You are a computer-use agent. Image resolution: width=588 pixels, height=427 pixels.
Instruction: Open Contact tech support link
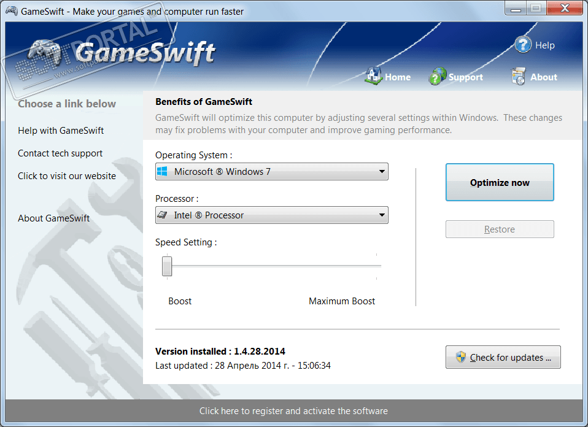(x=60, y=153)
